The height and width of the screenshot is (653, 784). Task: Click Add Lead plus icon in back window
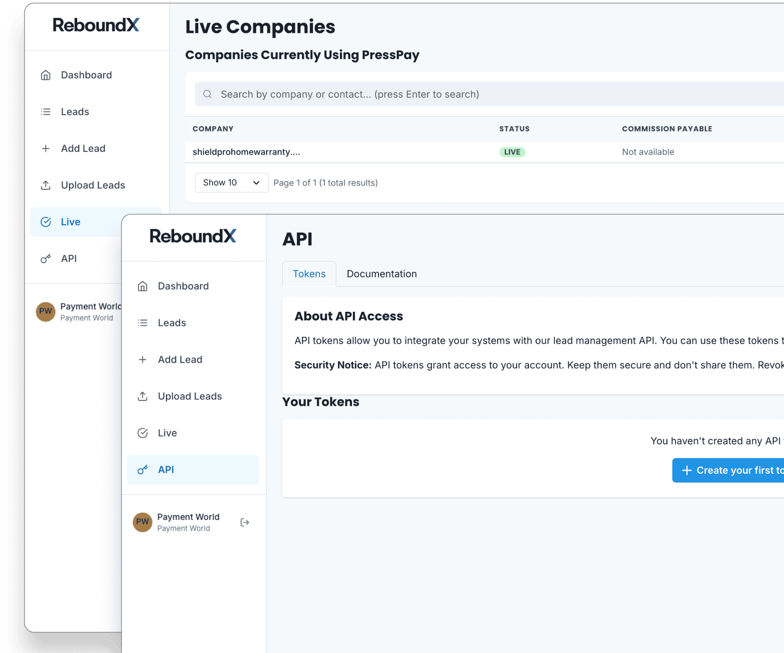coord(46,148)
